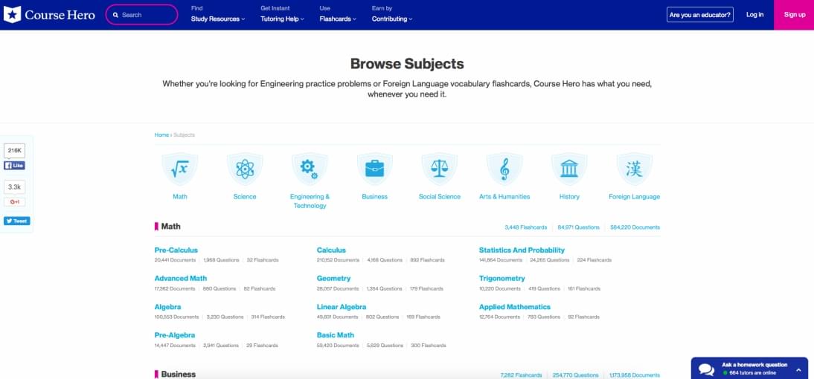The image size is (814, 379).
Task: Click the Foreign Language text label
Action: (x=634, y=196)
